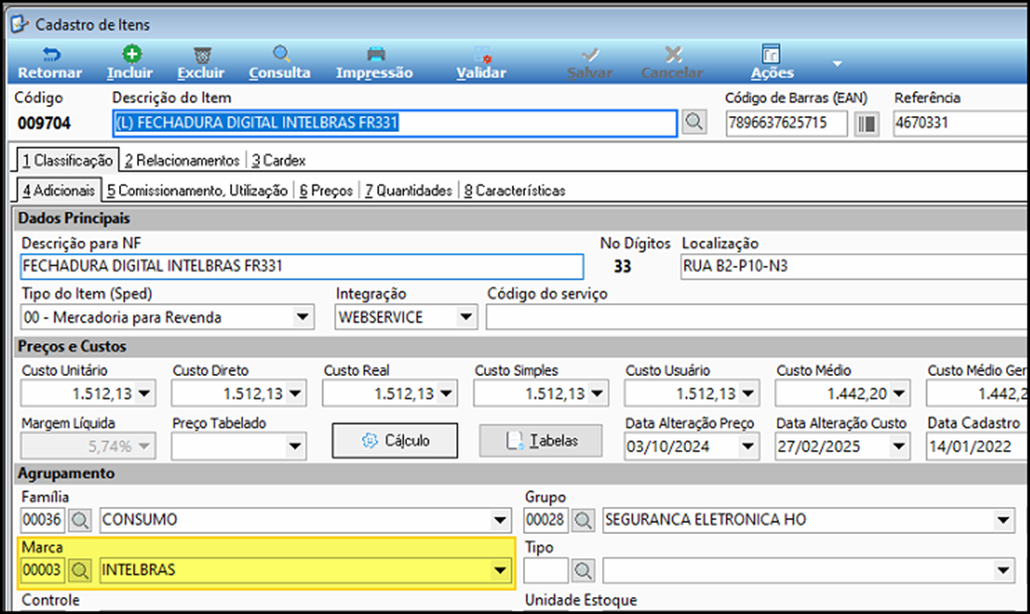Click the item code 009704

click(44, 123)
